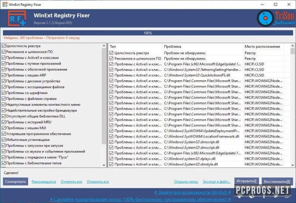Maximize the WinExt Registry Fixer window

pos(275,4)
